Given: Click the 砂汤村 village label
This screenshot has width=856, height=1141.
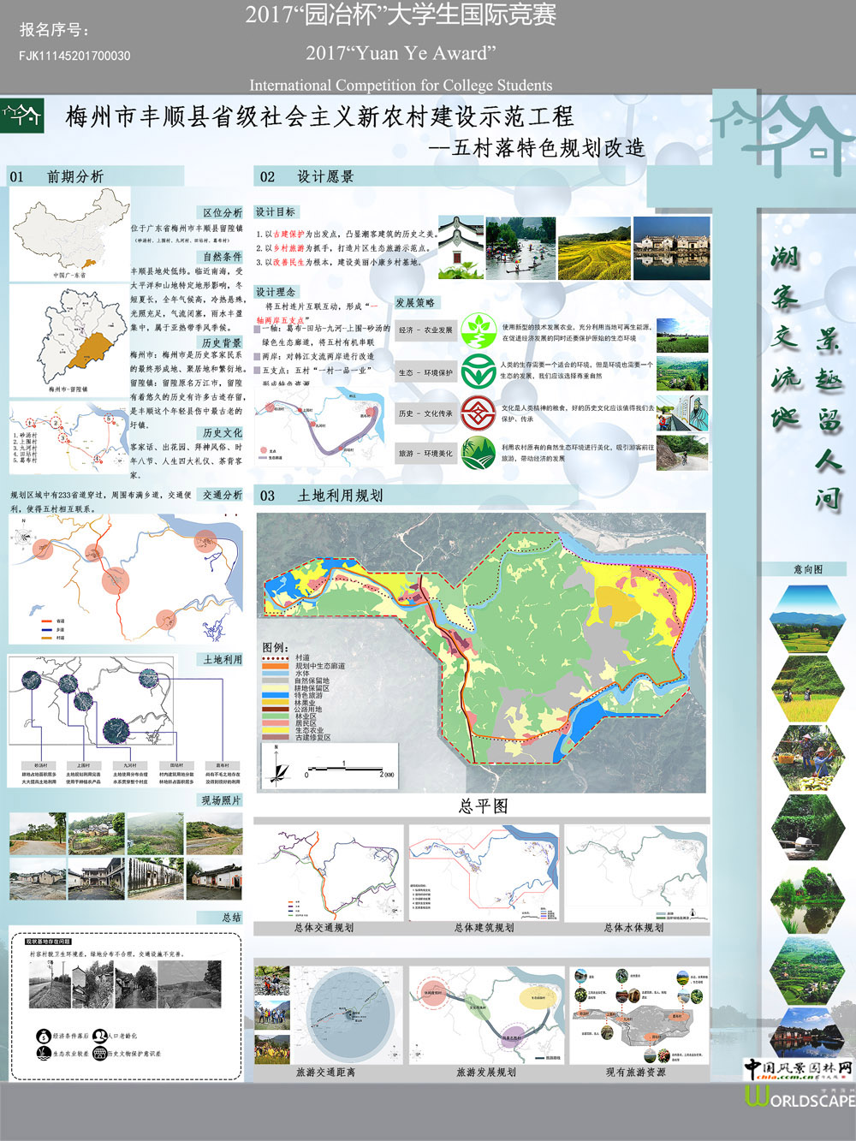Looking at the screenshot, I should point(40,766).
